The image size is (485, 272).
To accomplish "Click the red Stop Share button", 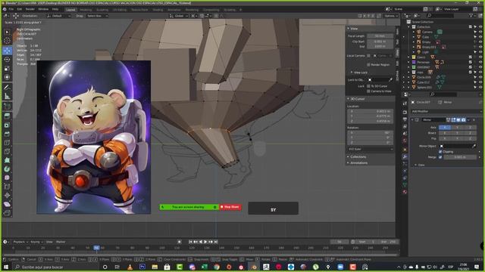I will tap(230, 207).
